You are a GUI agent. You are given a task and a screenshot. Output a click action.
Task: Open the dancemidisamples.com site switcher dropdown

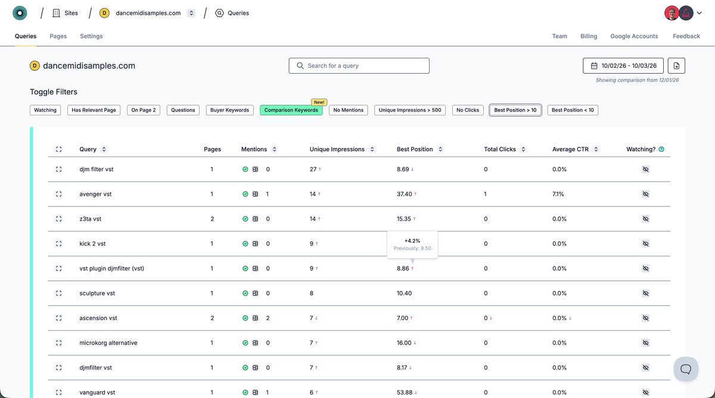(x=191, y=13)
